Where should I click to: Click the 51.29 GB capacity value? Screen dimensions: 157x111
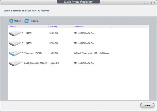(x=54, y=33)
